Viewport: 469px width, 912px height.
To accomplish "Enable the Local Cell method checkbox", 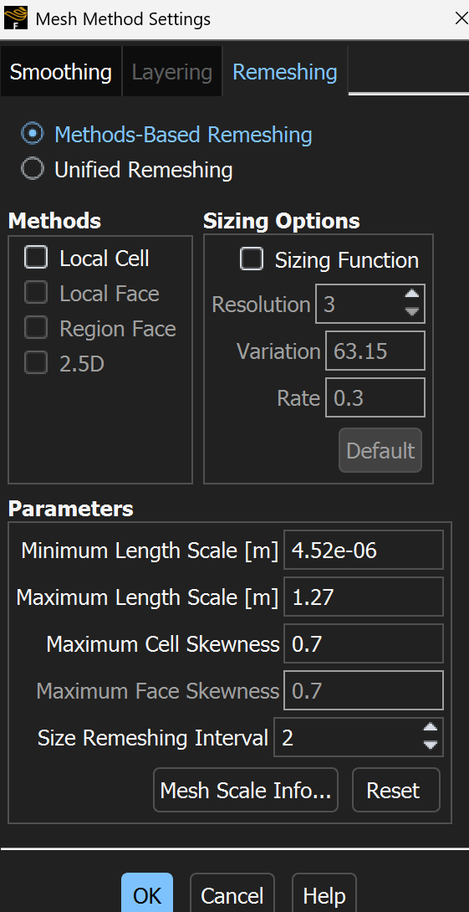I will (36, 258).
